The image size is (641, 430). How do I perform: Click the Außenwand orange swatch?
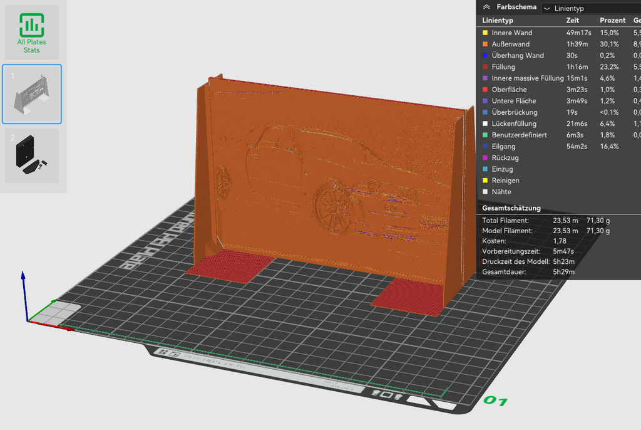tap(485, 45)
